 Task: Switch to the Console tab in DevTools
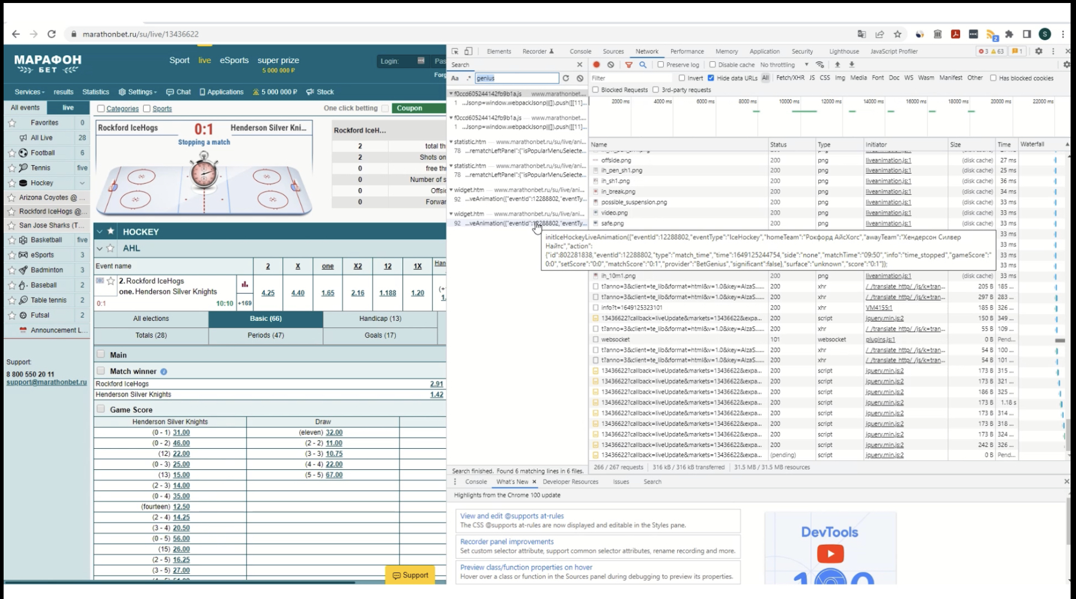pyautogui.click(x=580, y=51)
